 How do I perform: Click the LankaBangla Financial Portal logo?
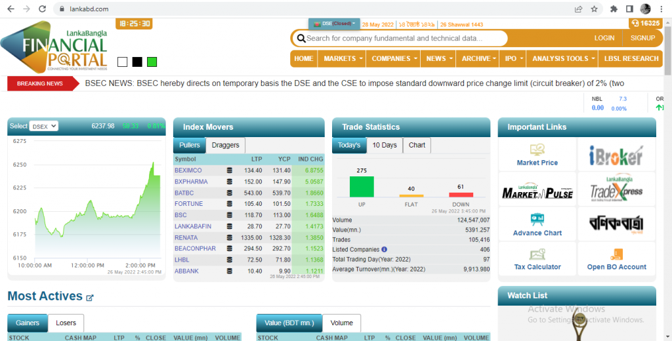click(54, 47)
